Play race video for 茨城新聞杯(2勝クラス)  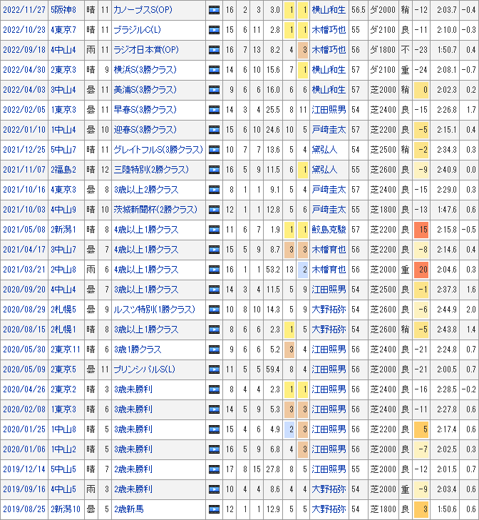point(214,210)
